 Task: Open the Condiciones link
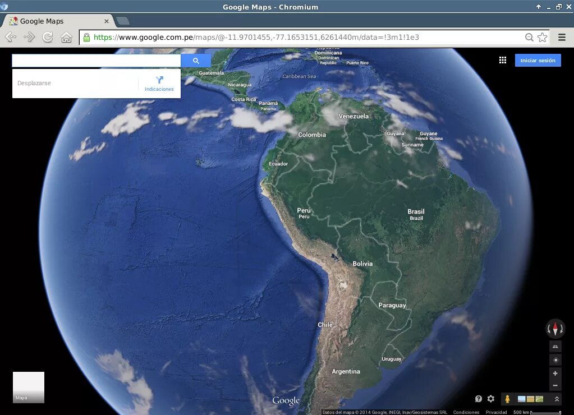466,412
